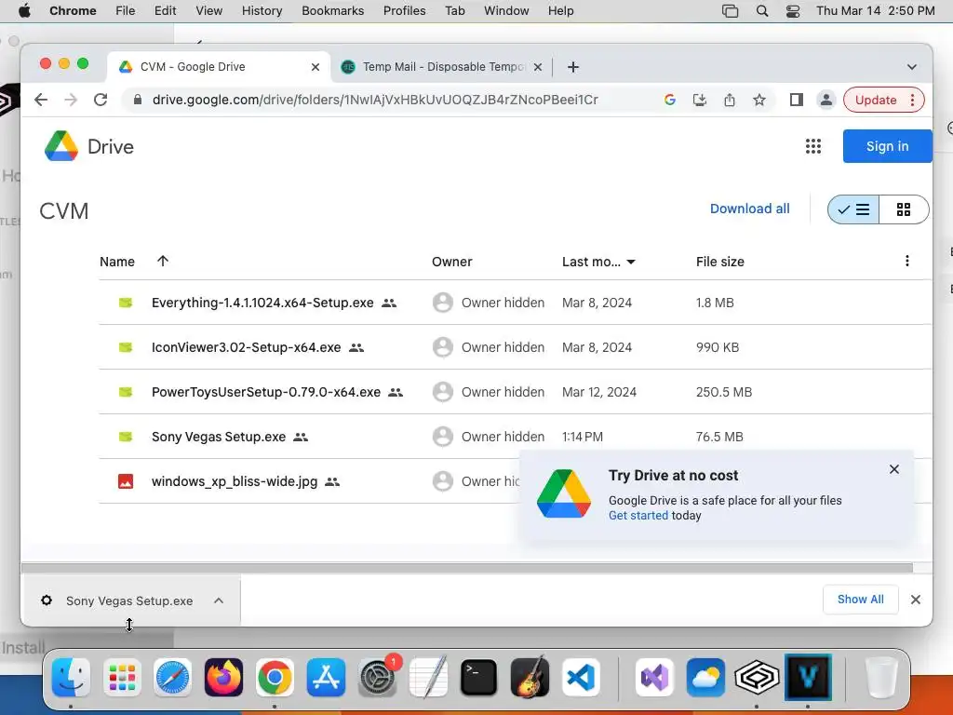
Task: Dismiss the Try Drive at no cost popup
Action: click(894, 469)
